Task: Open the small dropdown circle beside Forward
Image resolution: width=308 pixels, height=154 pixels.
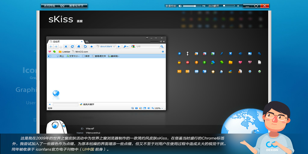Action: coord(61,47)
